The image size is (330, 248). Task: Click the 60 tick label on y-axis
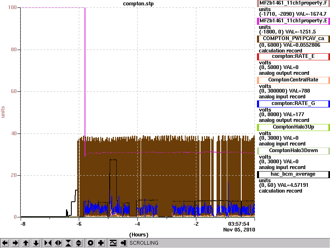(14, 91)
